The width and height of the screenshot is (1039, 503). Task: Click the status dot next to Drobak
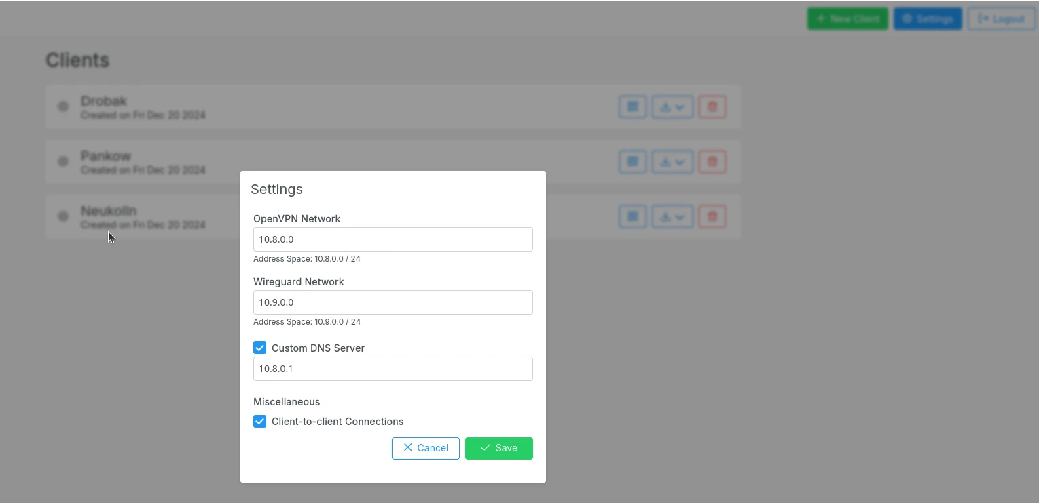click(x=63, y=106)
